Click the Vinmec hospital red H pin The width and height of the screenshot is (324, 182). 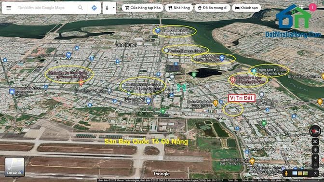pos(81,83)
